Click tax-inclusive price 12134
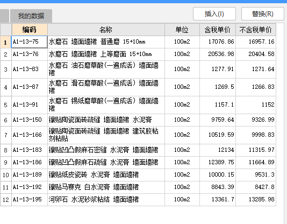Image resolution: width=287 pixels, height=224 pixels. [218, 150]
